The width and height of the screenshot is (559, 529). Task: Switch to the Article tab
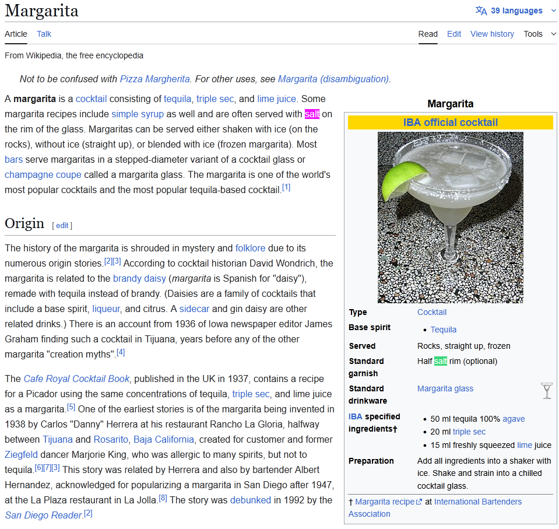(16, 34)
